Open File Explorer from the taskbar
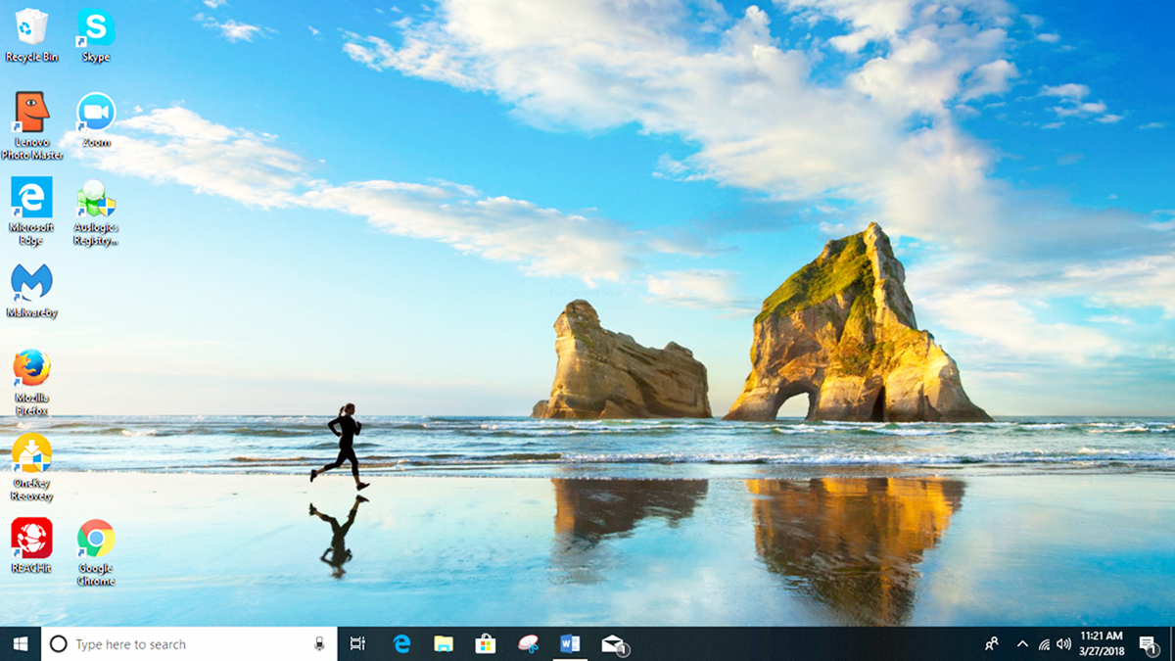This screenshot has height=661, width=1175. click(x=444, y=643)
